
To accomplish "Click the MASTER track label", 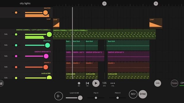I will coord(47,8).
